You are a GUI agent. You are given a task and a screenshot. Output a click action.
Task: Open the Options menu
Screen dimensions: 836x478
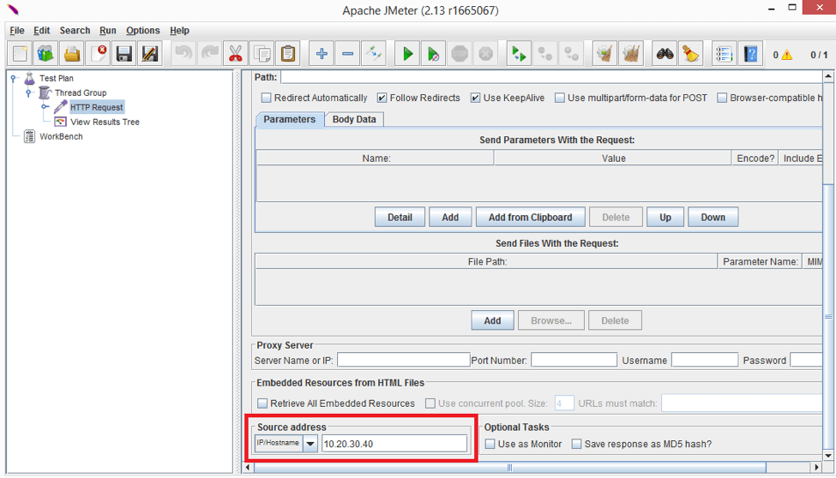point(143,30)
